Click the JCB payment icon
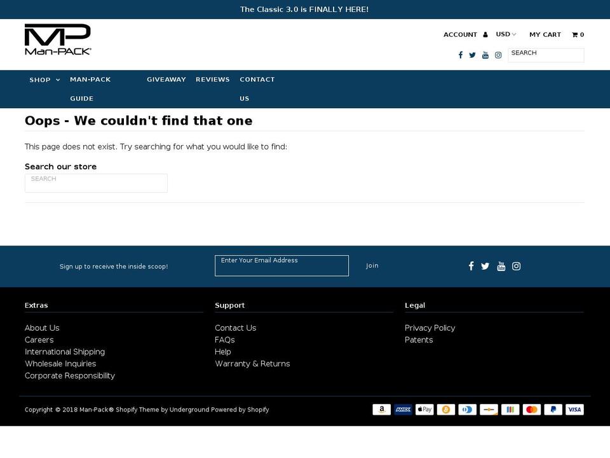The image size is (610, 458). pyautogui.click(x=510, y=409)
